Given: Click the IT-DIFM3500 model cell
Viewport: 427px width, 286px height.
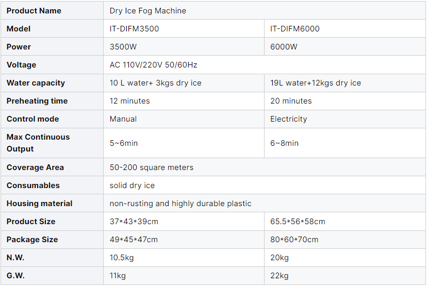Looking at the screenshot, I should [x=134, y=29].
